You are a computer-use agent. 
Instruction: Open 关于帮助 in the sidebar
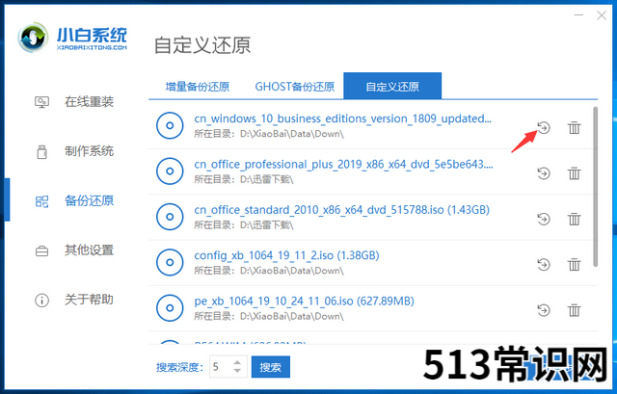pyautogui.click(x=89, y=300)
